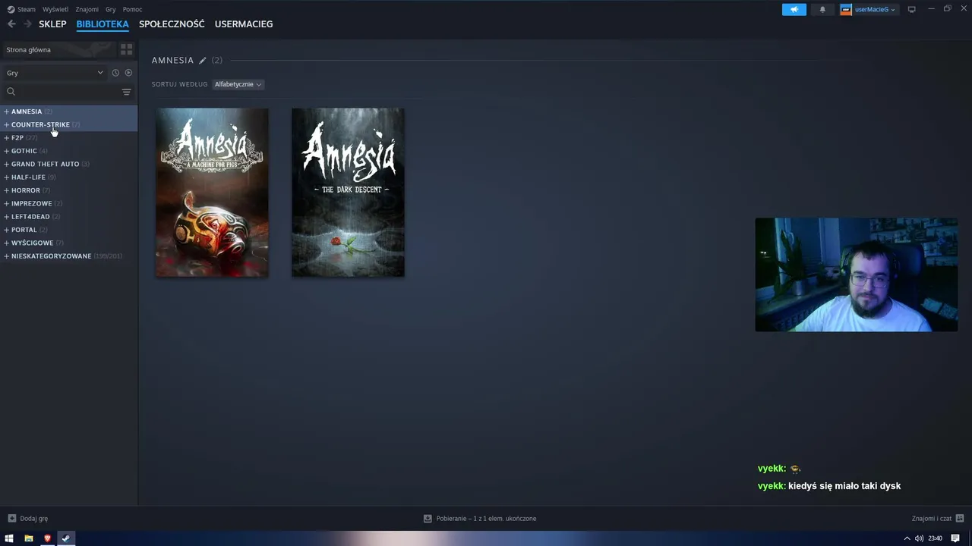Edit the AMNESIA collection with pencil icon
Screen dimensions: 972x546
pyautogui.click(x=202, y=61)
